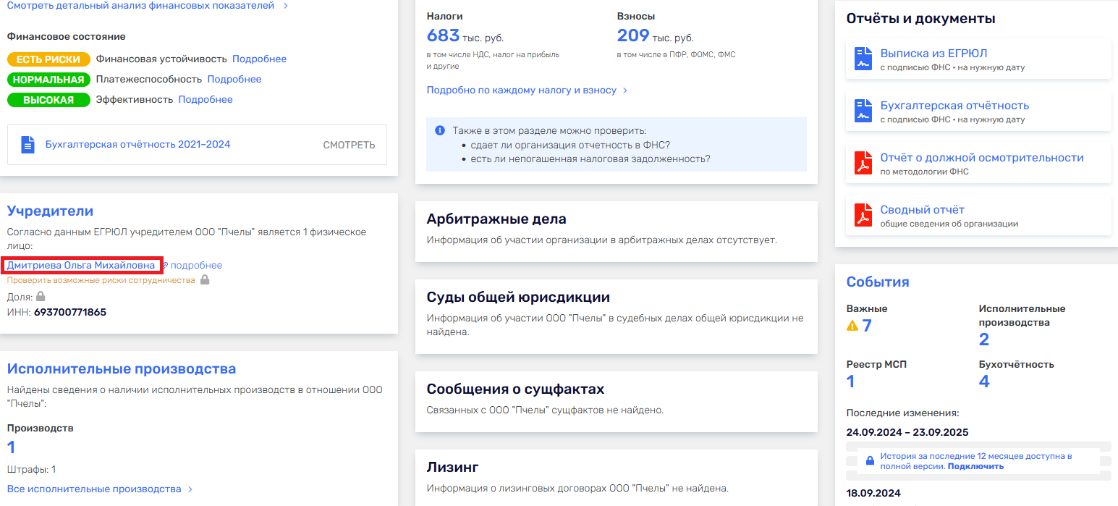Click the НОРМАЛЬНАЯ status badge
Image resolution: width=1118 pixels, height=506 pixels.
(x=48, y=80)
